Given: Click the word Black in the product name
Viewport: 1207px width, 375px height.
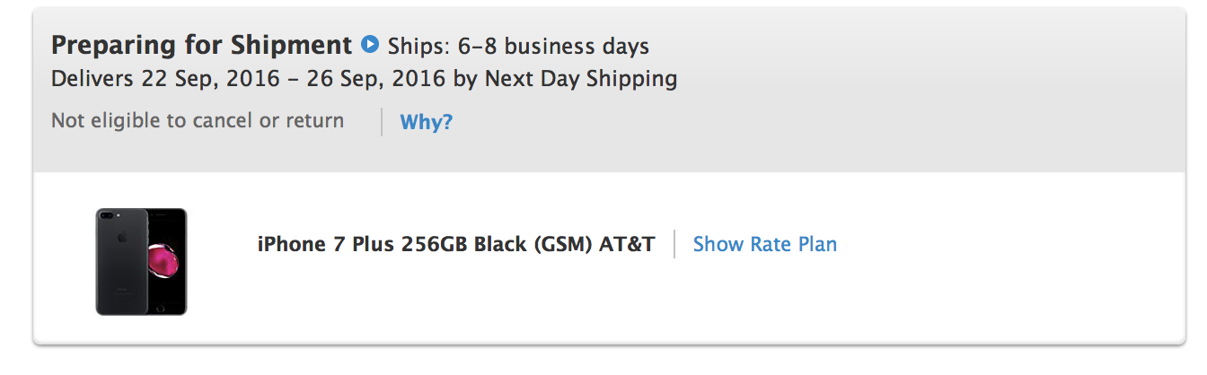Looking at the screenshot, I should (x=500, y=244).
